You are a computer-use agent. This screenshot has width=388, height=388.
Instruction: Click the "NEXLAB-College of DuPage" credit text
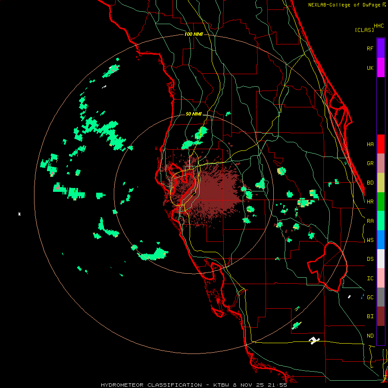click(345, 5)
